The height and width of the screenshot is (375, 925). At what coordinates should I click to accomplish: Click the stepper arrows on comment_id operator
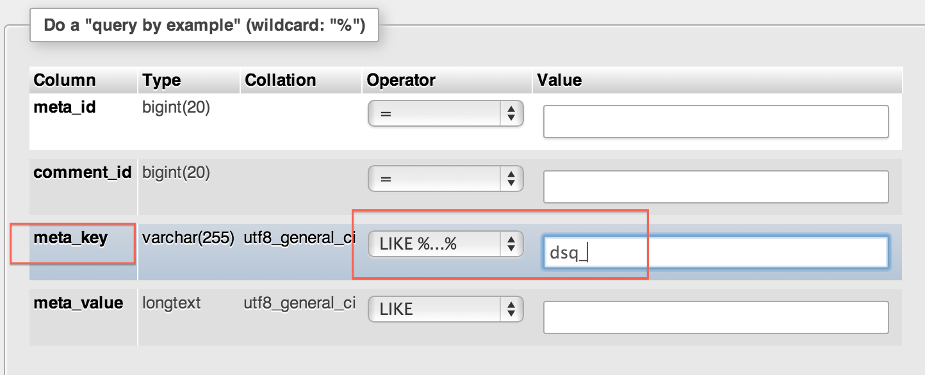[x=511, y=179]
